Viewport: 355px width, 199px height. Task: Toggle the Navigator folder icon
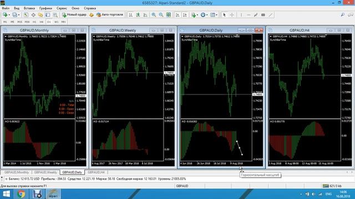point(40,15)
